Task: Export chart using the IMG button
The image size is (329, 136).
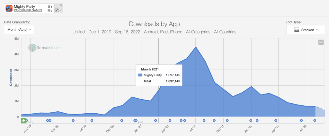Action: click(x=321, y=42)
